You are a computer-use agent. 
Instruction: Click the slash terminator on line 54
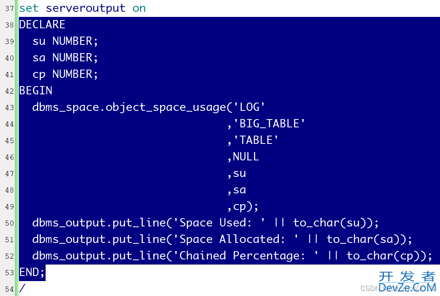22,289
